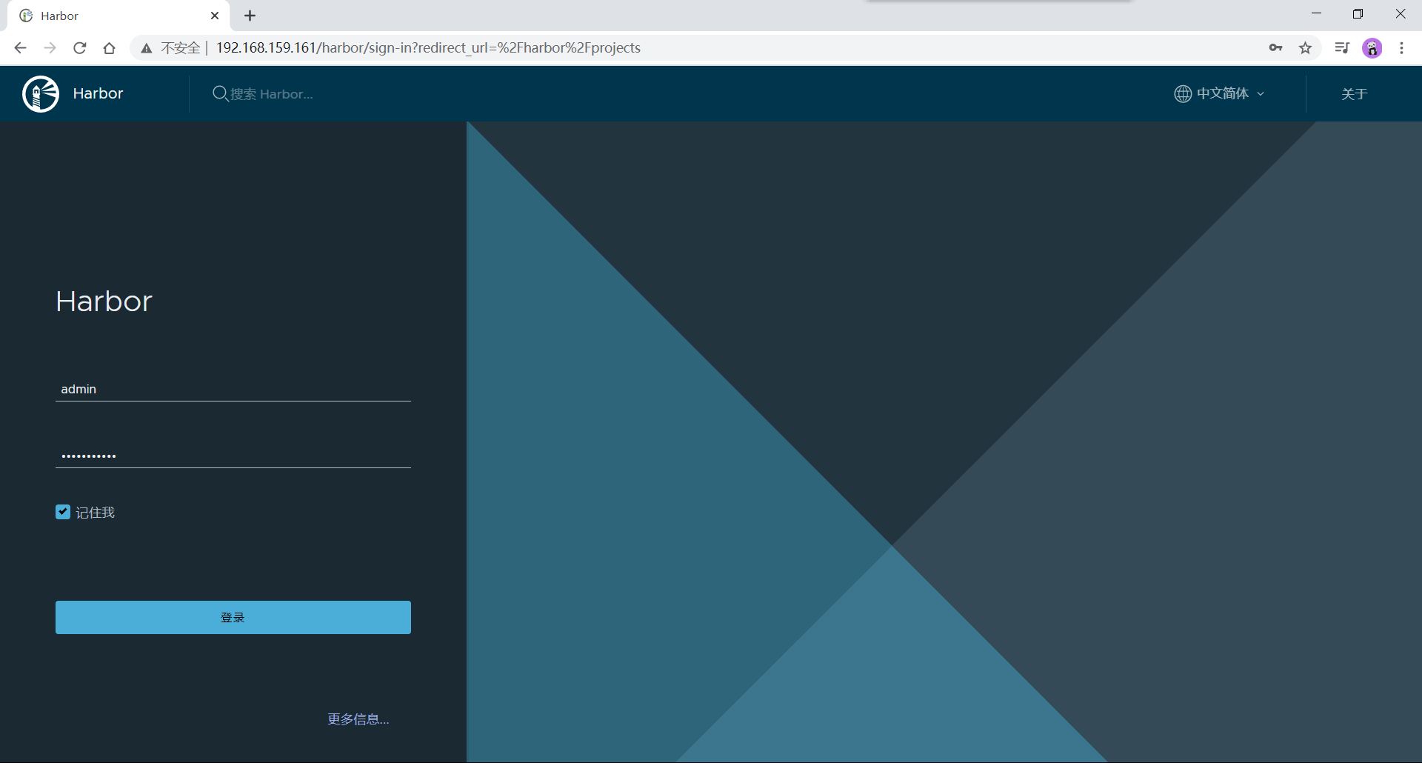Open the browser home page icon

click(x=110, y=48)
